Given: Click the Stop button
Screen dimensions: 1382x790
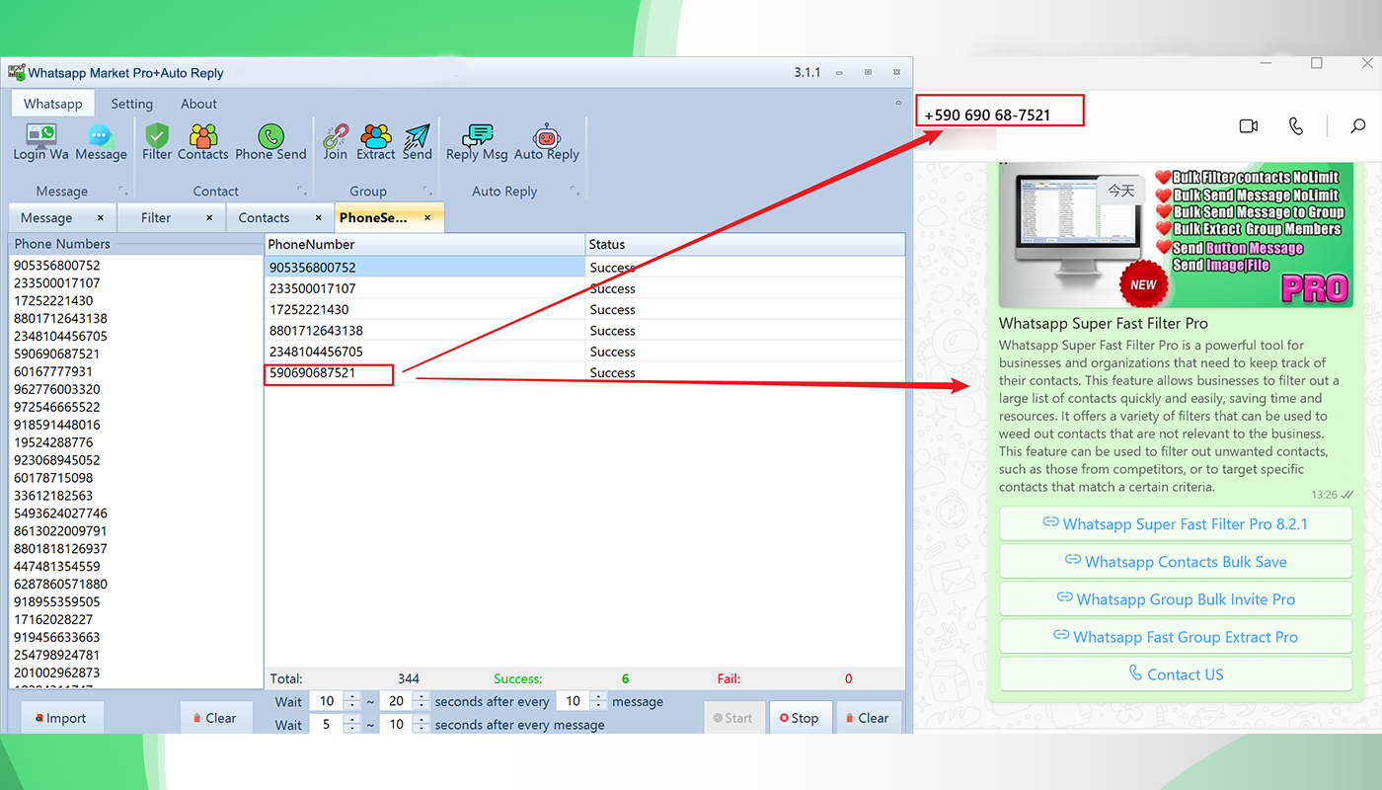Looking at the screenshot, I should coord(799,718).
